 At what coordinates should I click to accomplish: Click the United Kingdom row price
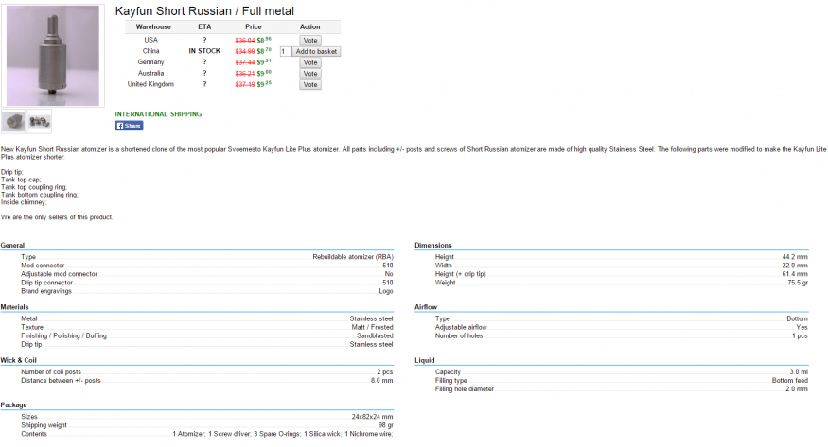[253, 84]
